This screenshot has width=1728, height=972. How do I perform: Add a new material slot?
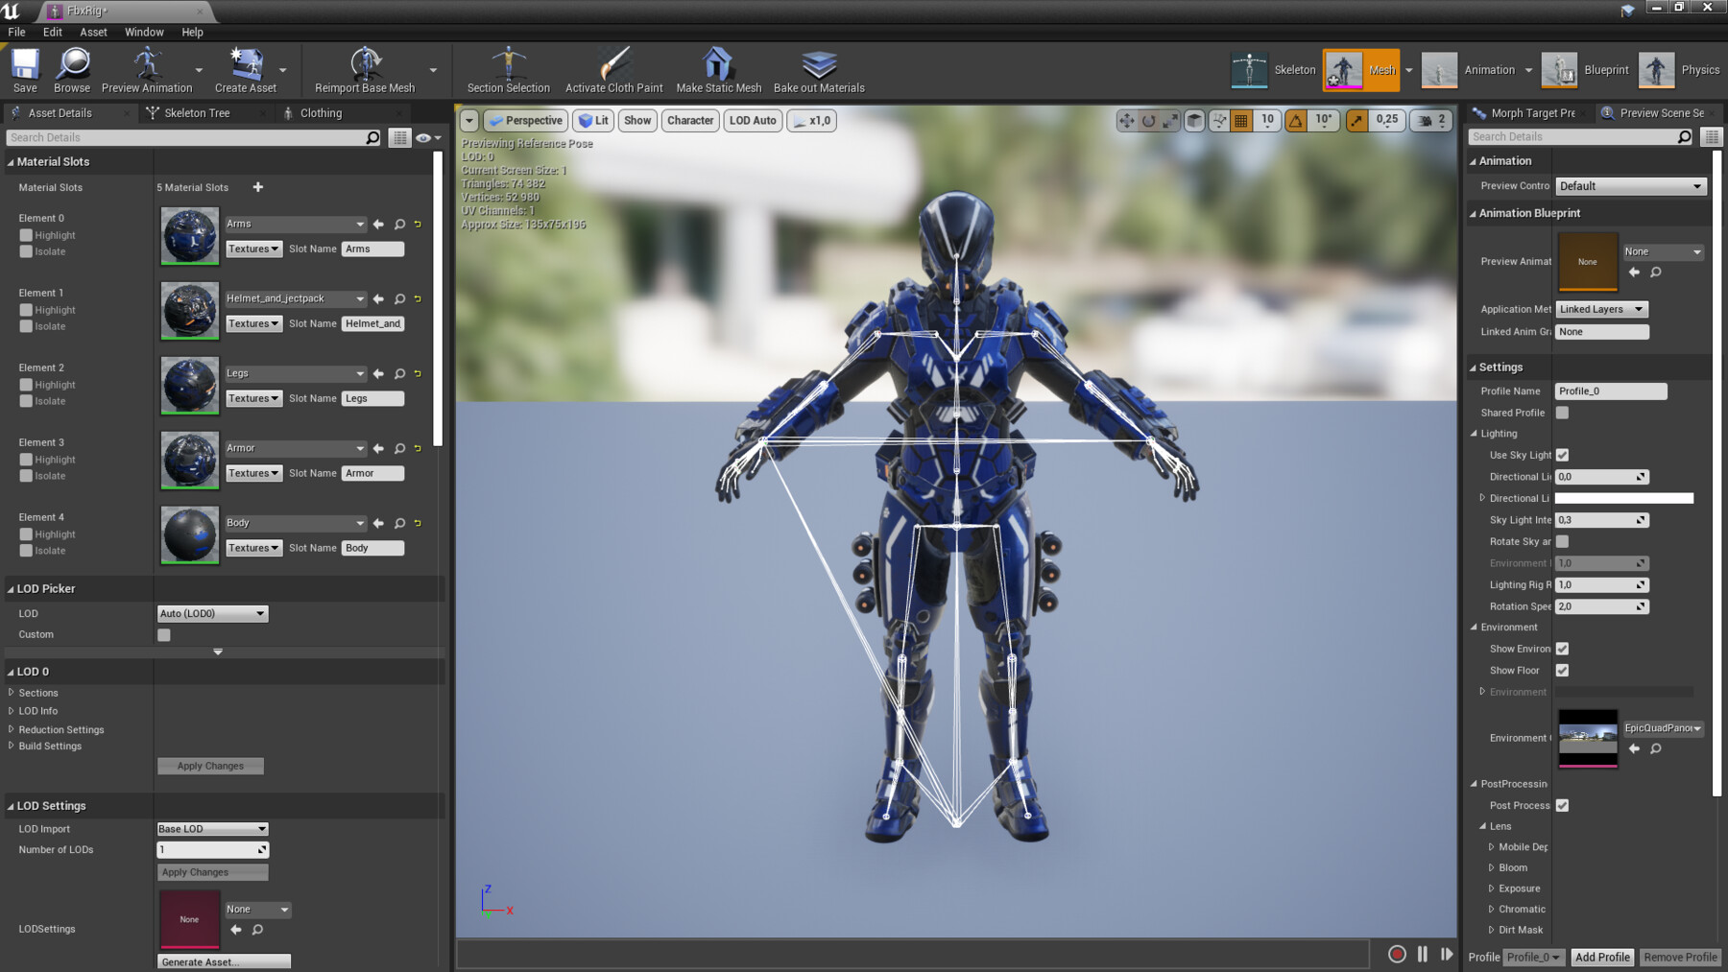pos(257,187)
